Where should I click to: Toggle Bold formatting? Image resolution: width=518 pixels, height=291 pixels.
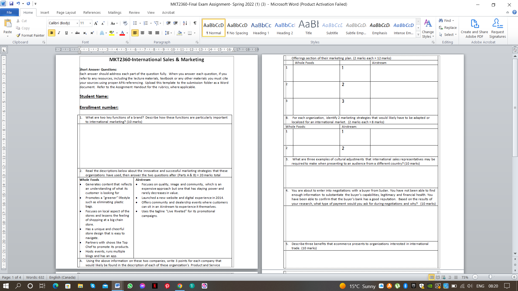click(x=52, y=33)
